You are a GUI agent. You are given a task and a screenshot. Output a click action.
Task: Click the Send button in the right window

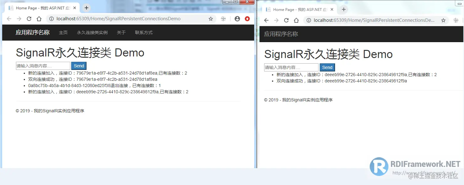(x=327, y=67)
